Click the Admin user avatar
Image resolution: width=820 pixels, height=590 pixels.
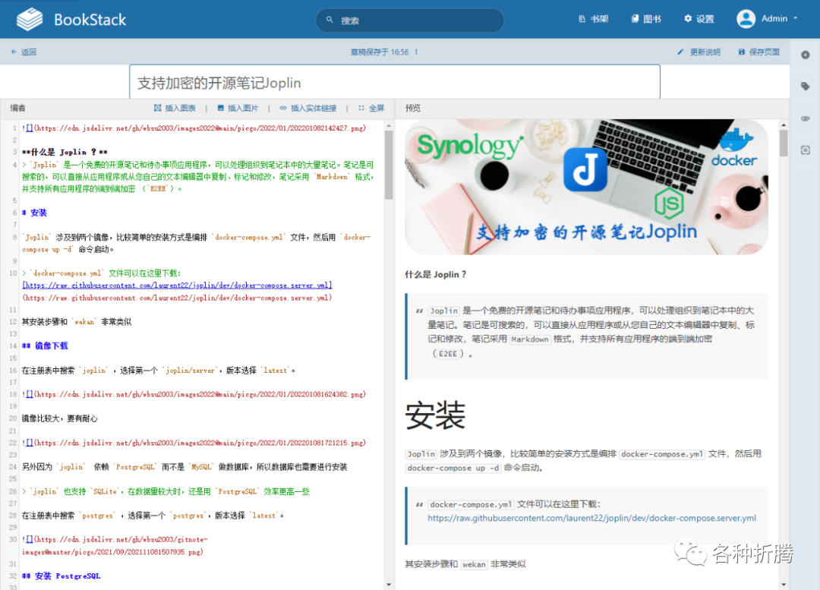pos(746,19)
